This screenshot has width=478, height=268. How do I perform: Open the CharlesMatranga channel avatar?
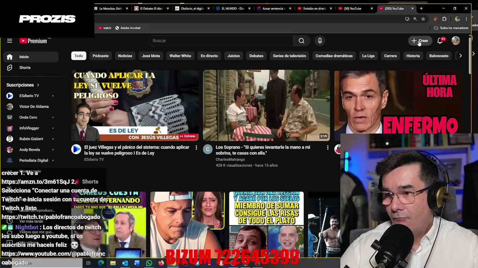pyautogui.click(x=208, y=149)
